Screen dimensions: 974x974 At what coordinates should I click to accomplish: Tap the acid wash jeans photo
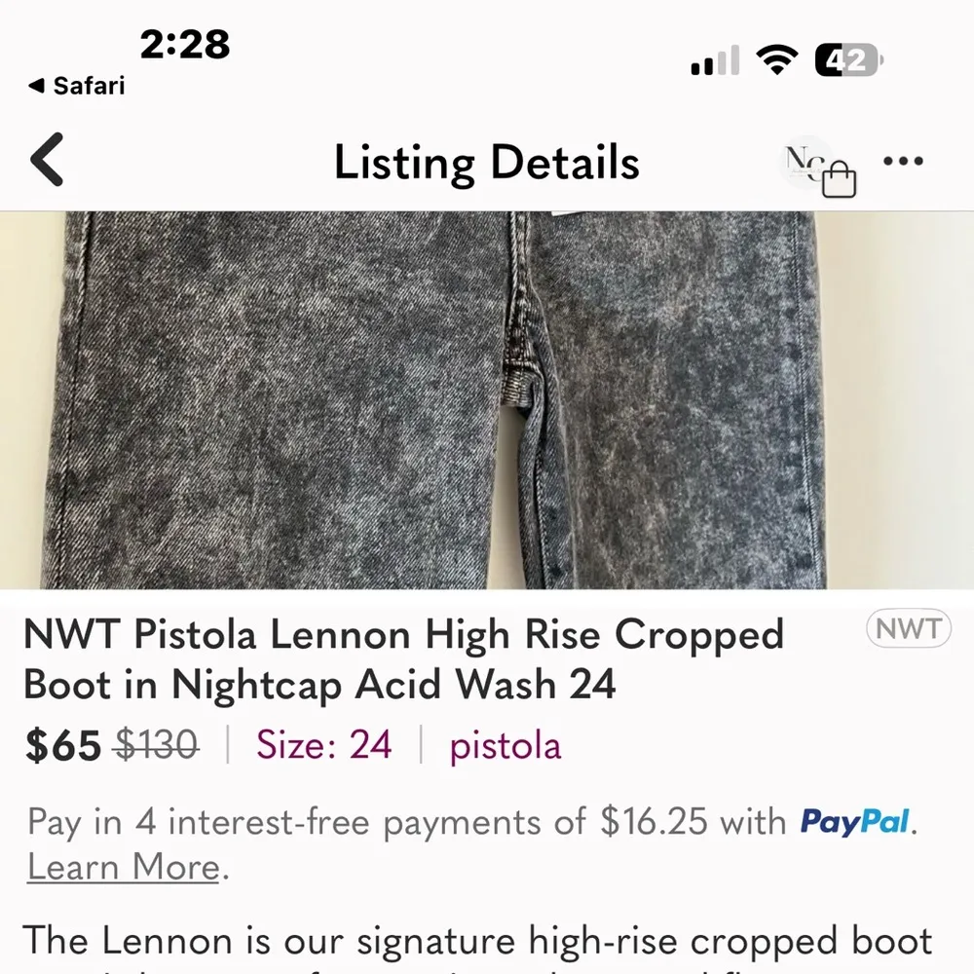(x=487, y=399)
